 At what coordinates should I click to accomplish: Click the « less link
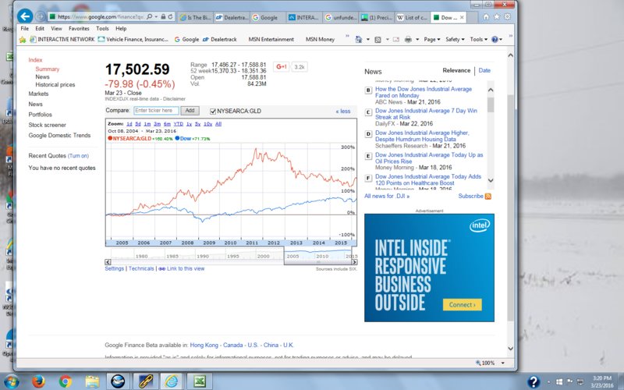click(342, 112)
